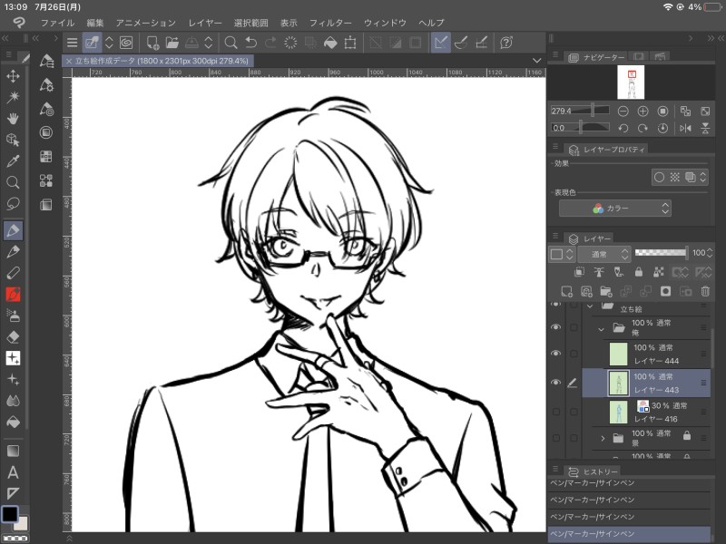Collapse the 立ち絵 layer folder
This screenshot has width=726, height=544.
click(x=590, y=306)
